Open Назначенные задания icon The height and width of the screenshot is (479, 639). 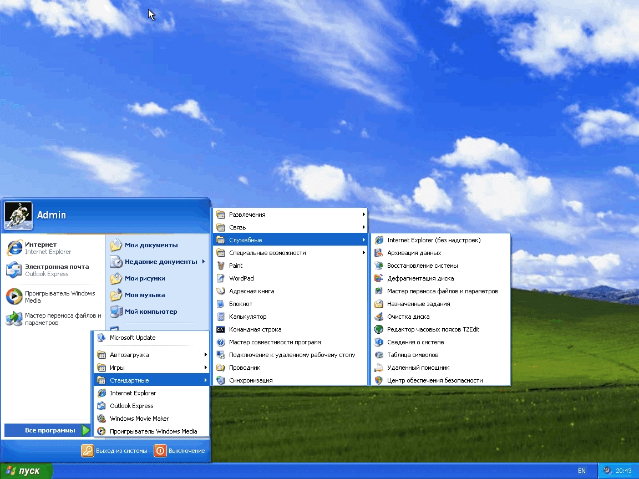(379, 304)
